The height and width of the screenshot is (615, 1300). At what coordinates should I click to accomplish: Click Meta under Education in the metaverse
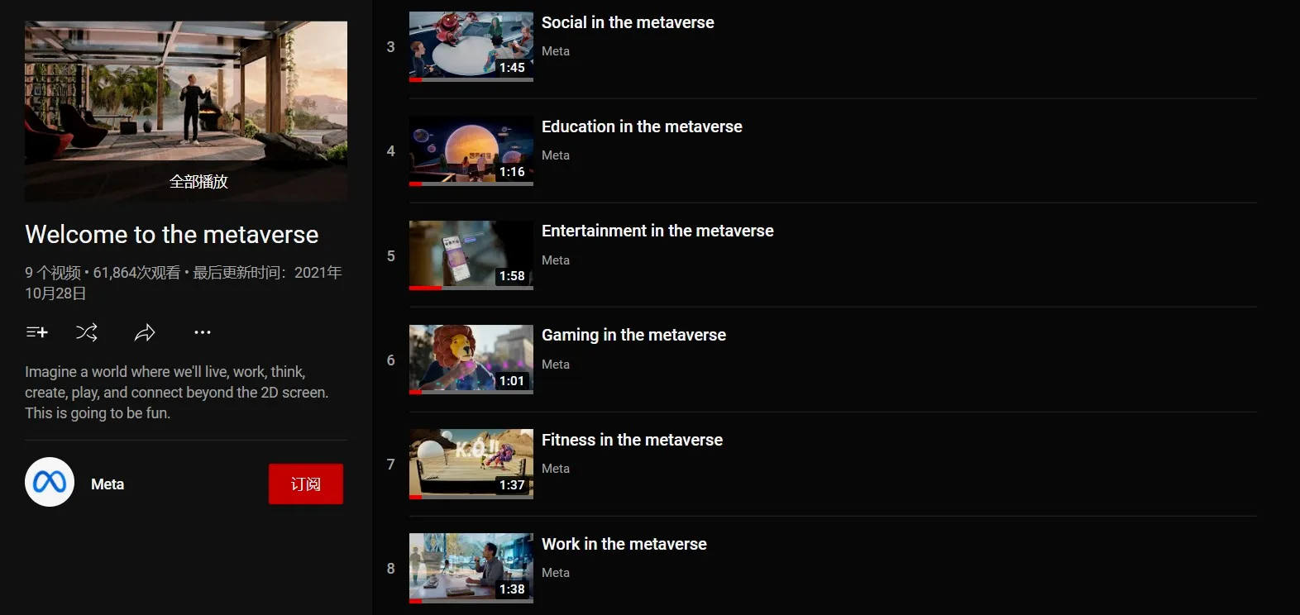(556, 155)
